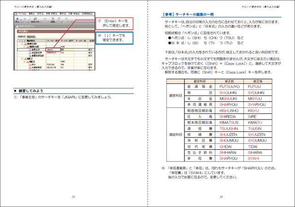
Task: Open the 設定(S) menu
Action: tap(40, 14)
